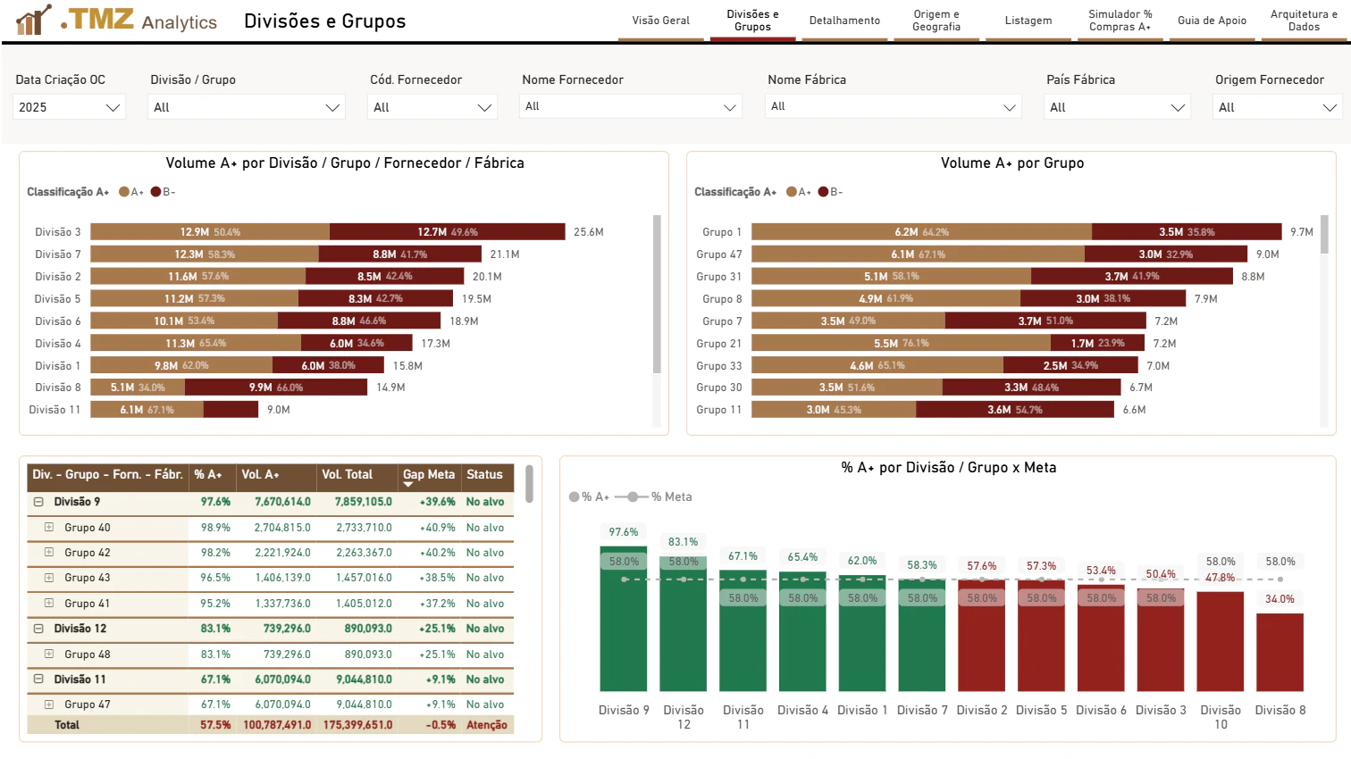Click the Grupo 21 total label 7.2M
Screen dimensions: 1351x759
[1165, 344]
